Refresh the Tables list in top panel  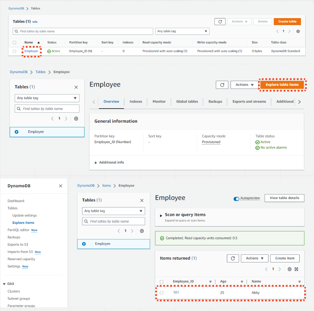(220, 22)
